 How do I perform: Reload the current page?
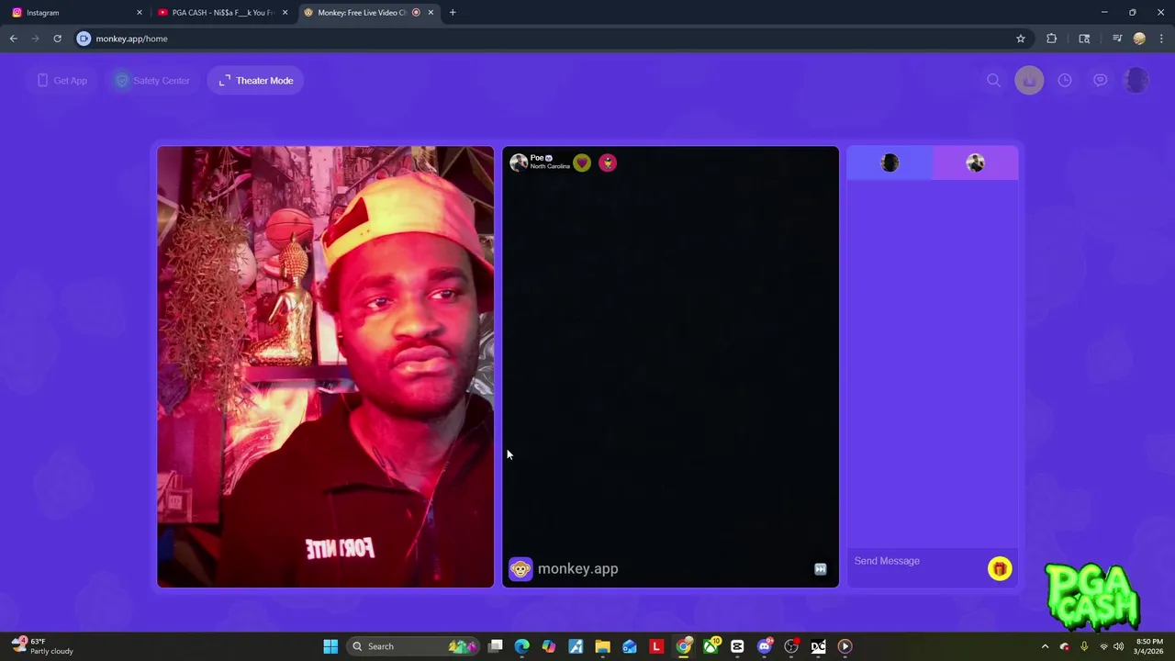click(x=57, y=39)
